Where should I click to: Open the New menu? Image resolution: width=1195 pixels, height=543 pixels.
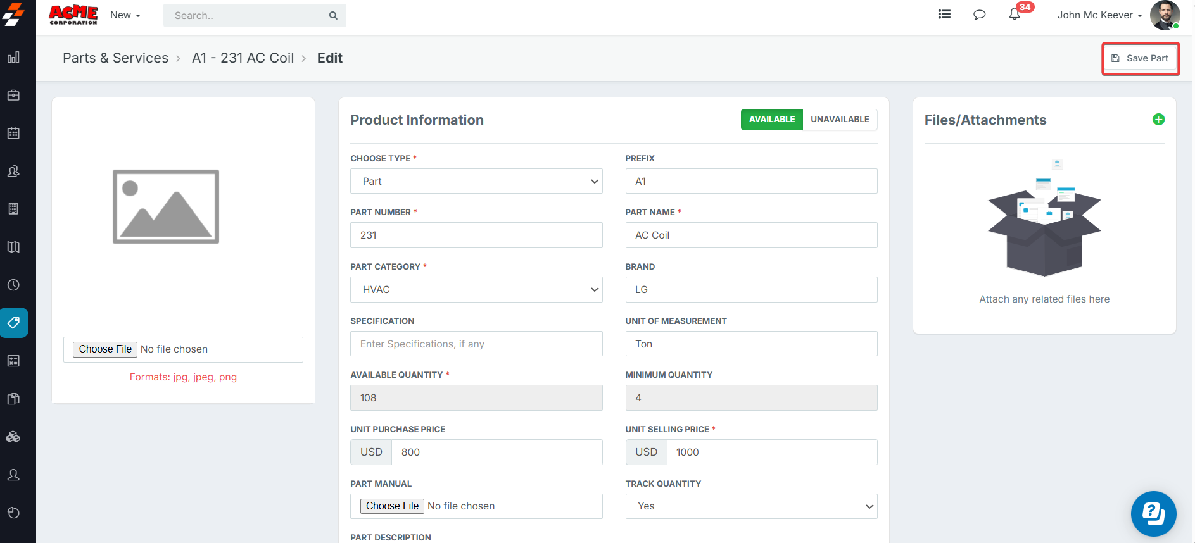click(125, 15)
